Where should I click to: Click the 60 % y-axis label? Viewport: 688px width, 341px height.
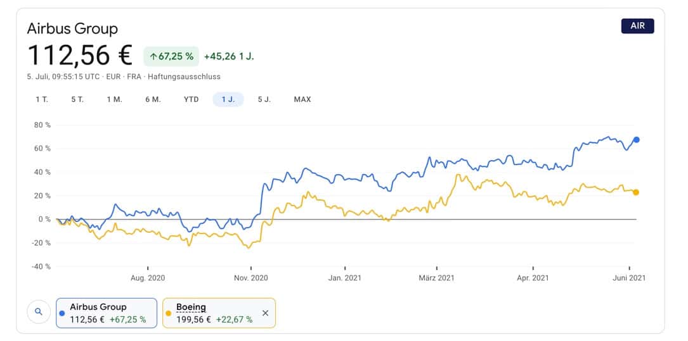click(x=42, y=149)
